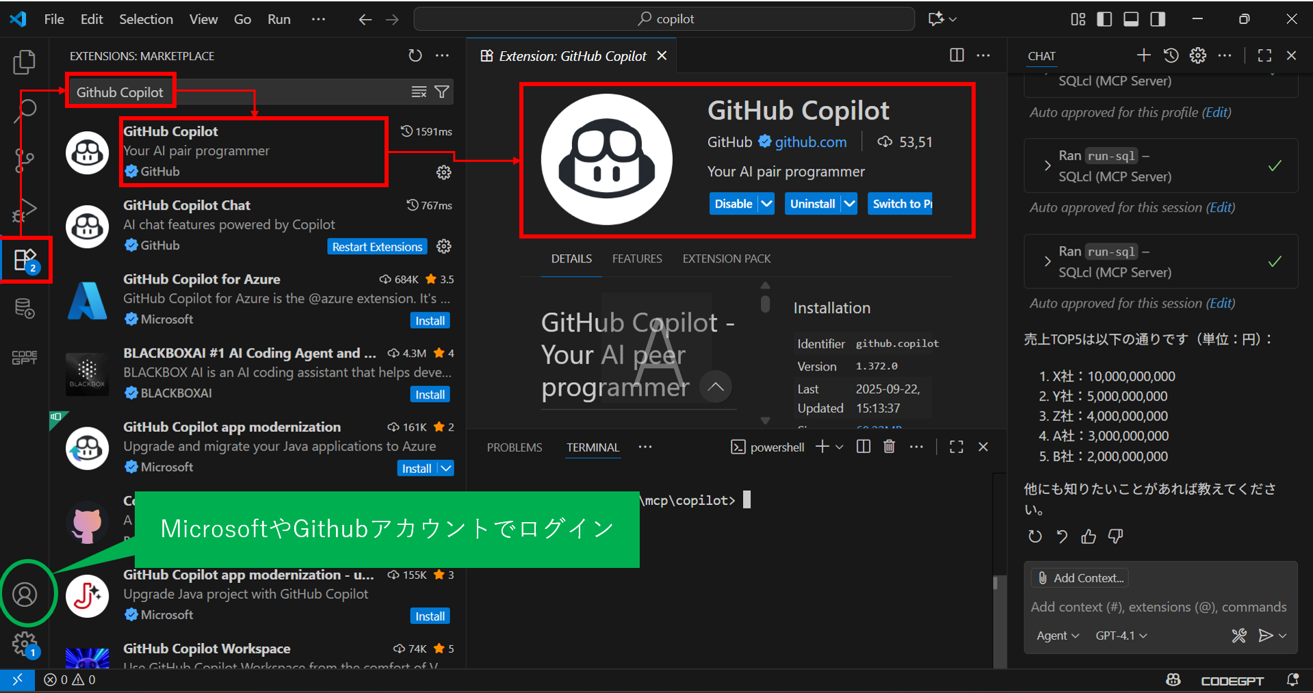This screenshot has height=693, width=1313.
Task: Show chat history
Action: [1171, 55]
